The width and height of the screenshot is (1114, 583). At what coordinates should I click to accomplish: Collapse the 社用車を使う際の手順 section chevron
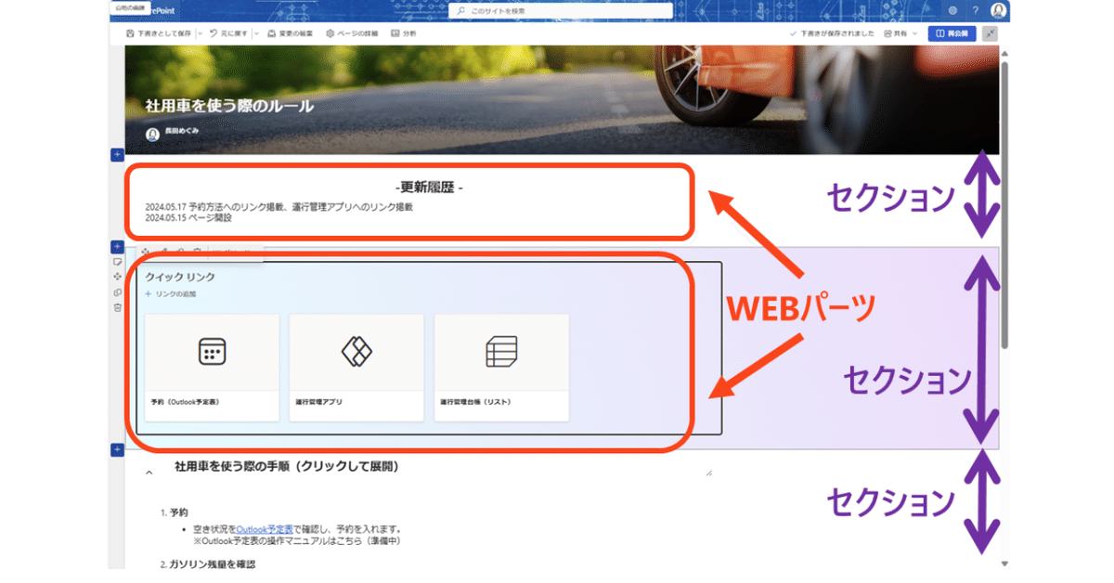(x=149, y=473)
